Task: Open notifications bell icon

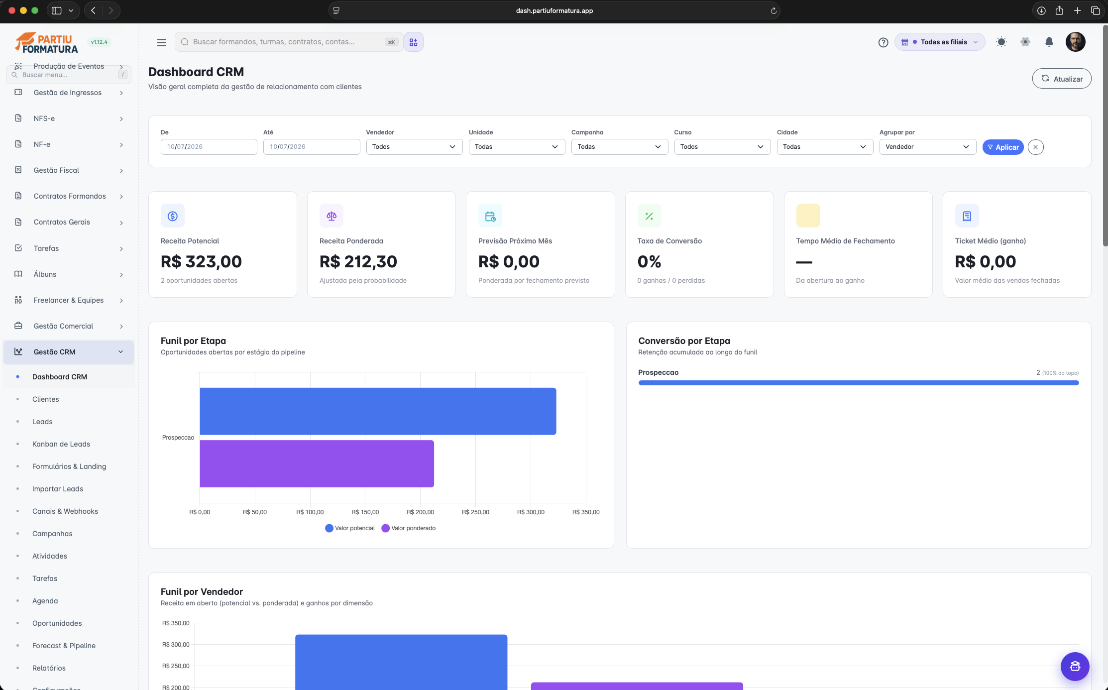Action: [x=1049, y=42]
